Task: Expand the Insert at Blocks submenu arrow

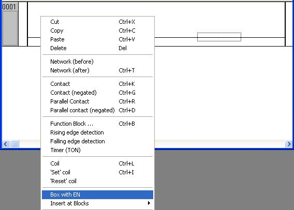Action: 149,203
